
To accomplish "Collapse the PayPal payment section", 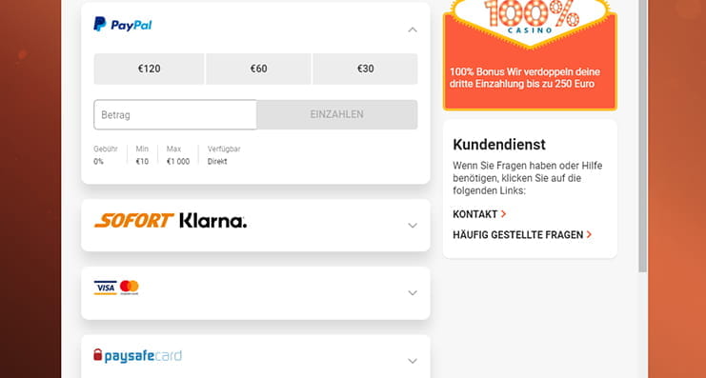I will [413, 30].
